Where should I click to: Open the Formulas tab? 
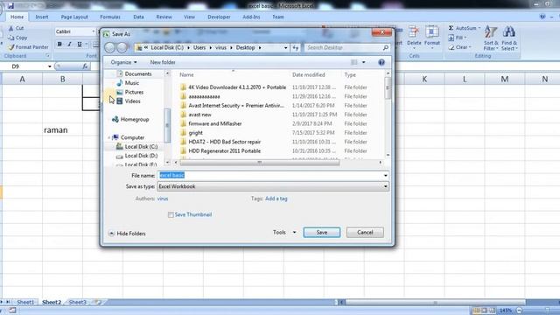tap(110, 17)
